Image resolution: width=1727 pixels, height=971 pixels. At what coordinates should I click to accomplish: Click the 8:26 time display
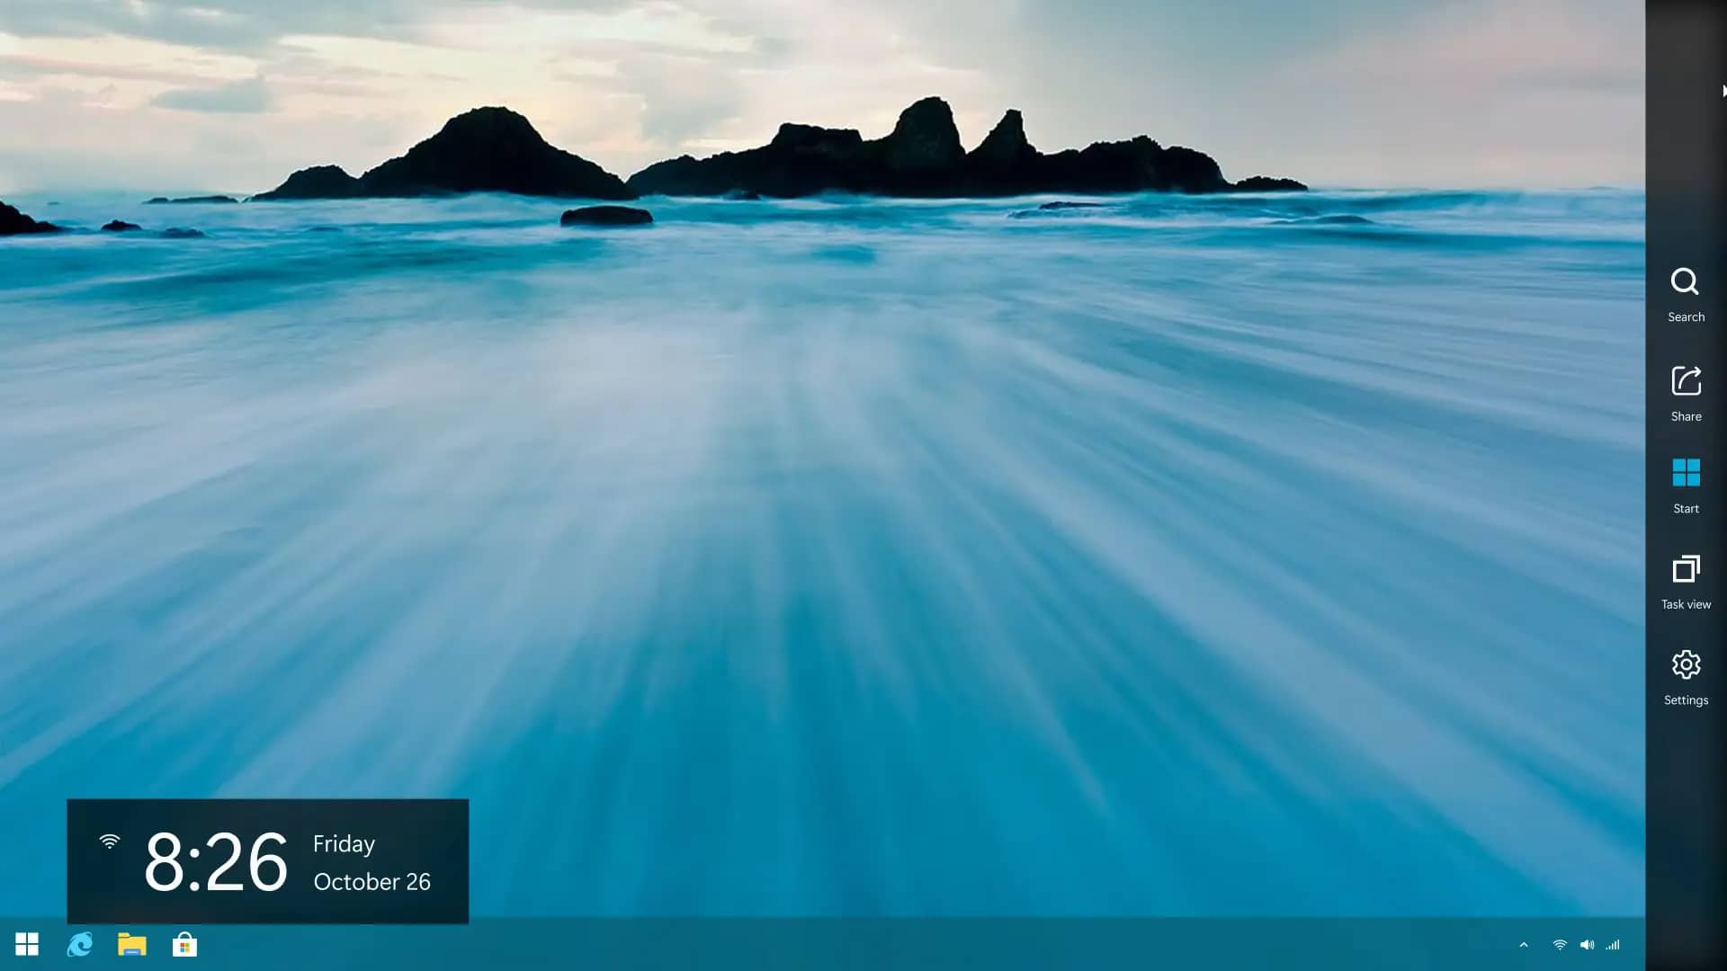click(216, 862)
